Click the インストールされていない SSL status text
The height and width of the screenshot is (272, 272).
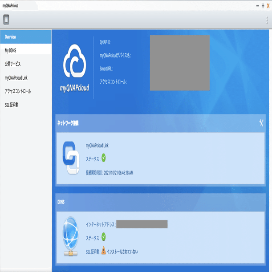point(122,252)
